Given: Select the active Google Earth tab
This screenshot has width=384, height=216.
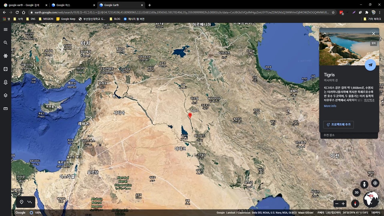Looking at the screenshot, I should (x=121, y=5).
